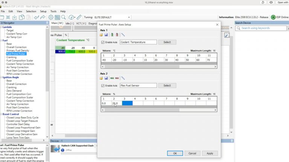Click the Apply button in the dialog
289x162 pixels.
(210, 153)
